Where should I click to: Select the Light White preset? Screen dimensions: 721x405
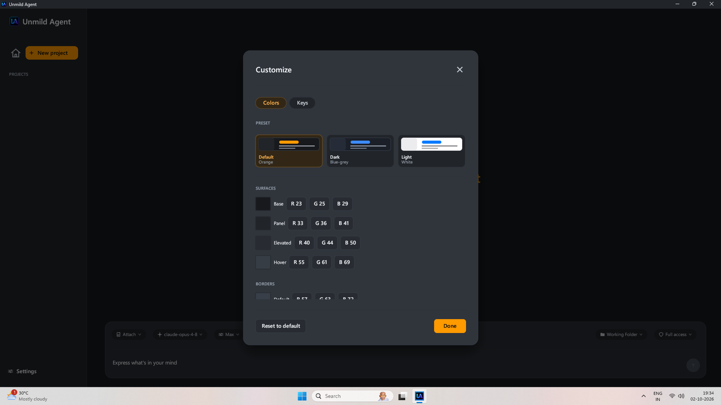click(431, 151)
